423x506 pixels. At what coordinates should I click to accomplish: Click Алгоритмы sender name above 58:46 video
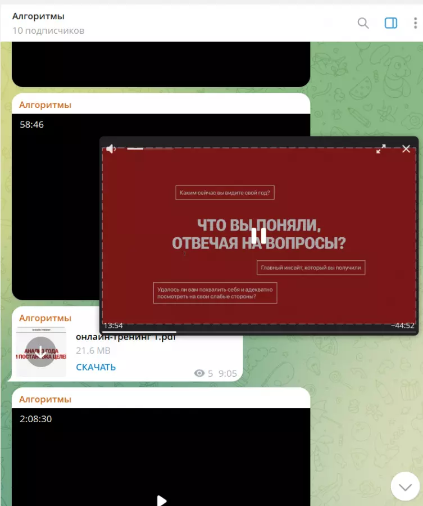[46, 105]
